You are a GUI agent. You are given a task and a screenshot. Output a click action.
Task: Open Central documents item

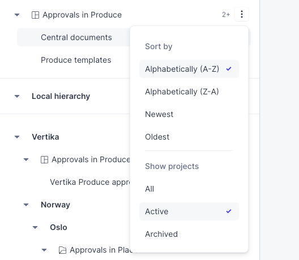click(x=76, y=37)
